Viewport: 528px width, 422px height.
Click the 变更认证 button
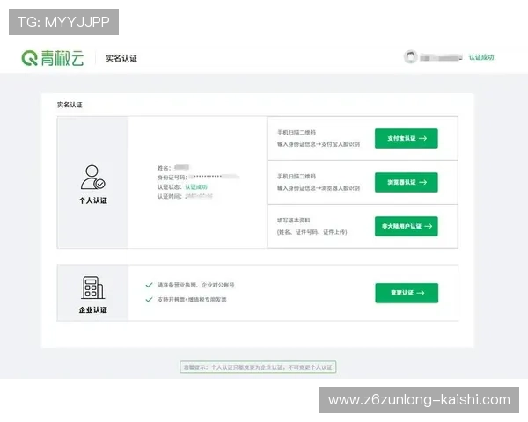(x=407, y=293)
